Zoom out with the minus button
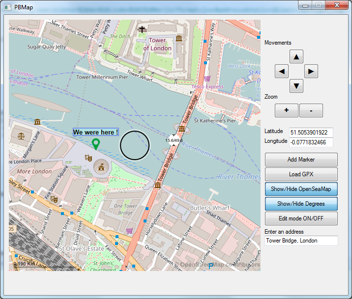 [311, 111]
